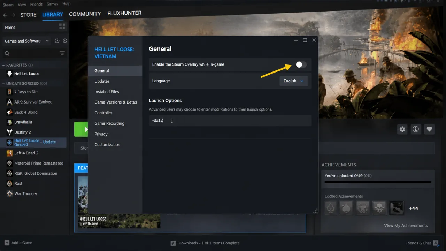Click the War Thunder game icon
Image resolution: width=446 pixels, height=251 pixels.
[10, 193]
